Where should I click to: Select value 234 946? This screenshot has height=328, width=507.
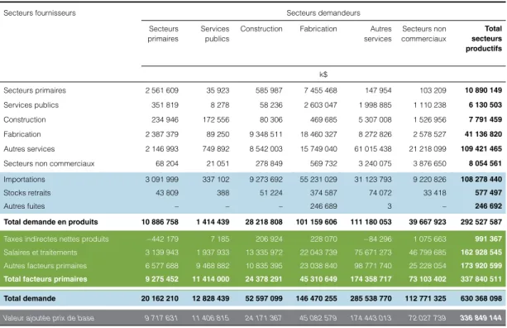tap(165, 119)
